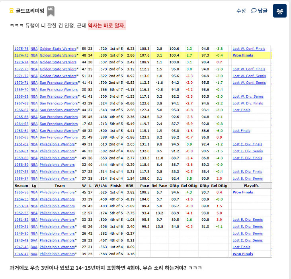Click the dark blue group users icon
Screen dimensions: 291x279
280,11
